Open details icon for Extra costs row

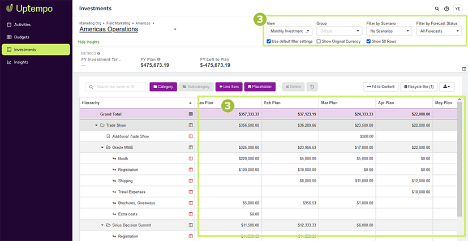coord(191,214)
